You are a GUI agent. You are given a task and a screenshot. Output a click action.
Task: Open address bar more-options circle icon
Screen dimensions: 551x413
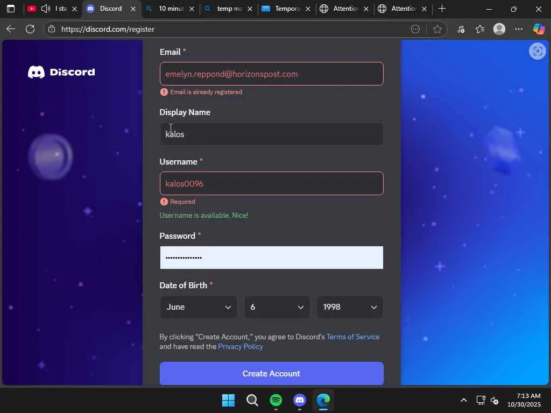[415, 29]
